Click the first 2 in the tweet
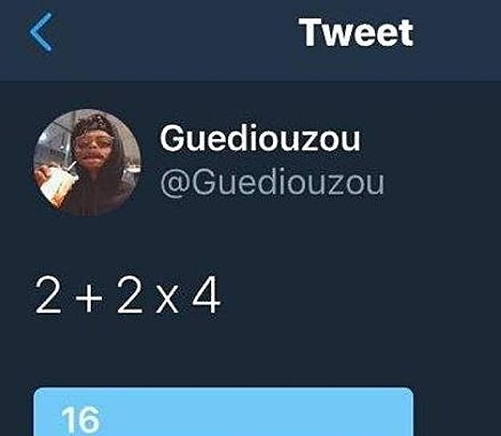Screen dimensions: 501x436 (x=48, y=295)
